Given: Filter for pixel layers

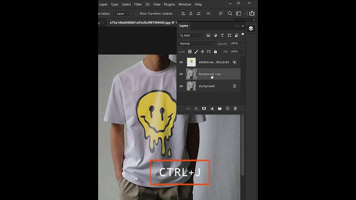Looking at the screenshot, I should point(208,35).
